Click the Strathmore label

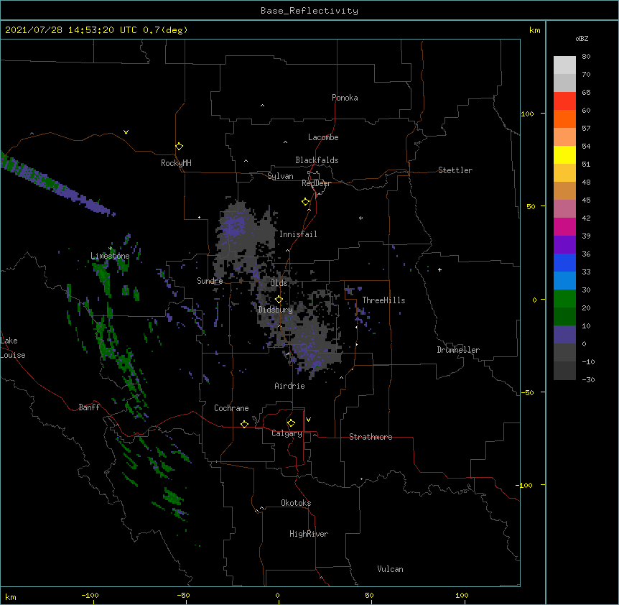371,437
